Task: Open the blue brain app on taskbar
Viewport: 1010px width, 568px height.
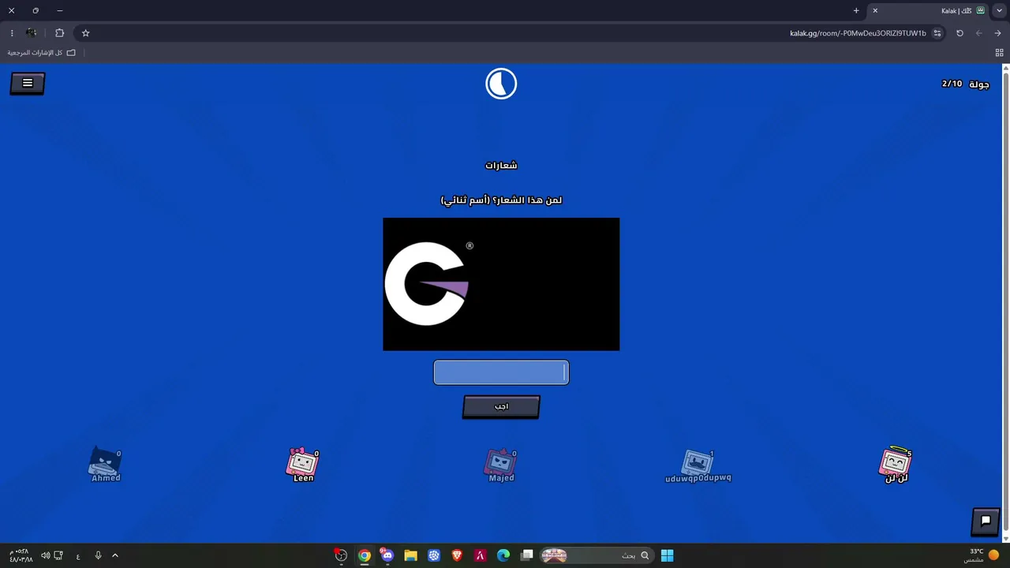Action: point(434,555)
